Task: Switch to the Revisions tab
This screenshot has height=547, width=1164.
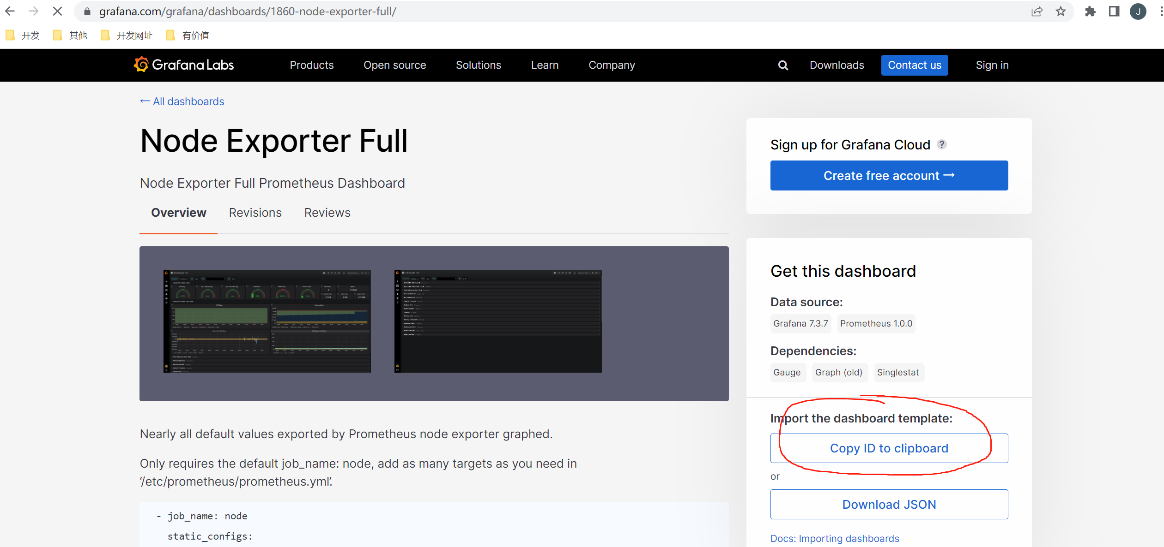Action: click(x=255, y=213)
